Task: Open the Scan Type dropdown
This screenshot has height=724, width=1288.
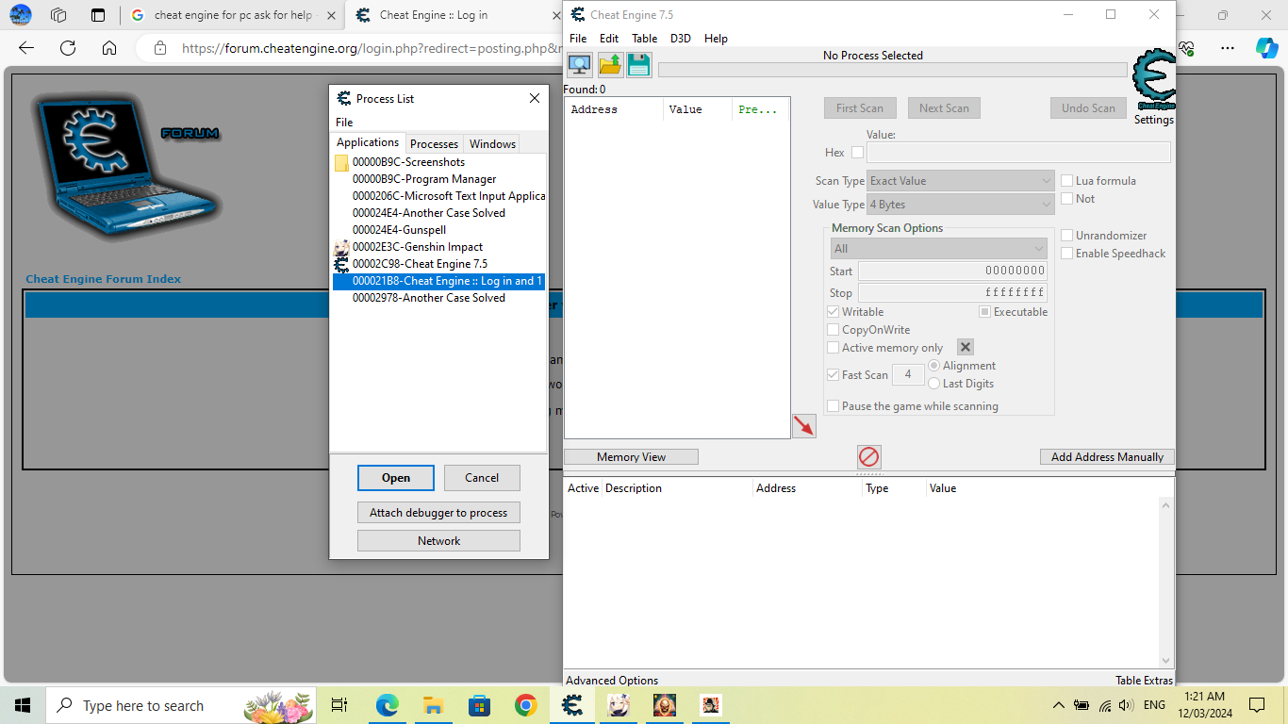Action: [1045, 180]
